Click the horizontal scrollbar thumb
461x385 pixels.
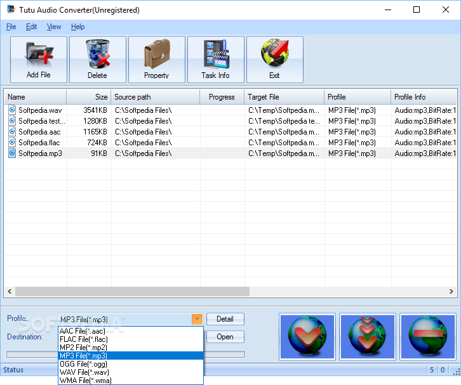point(132,291)
